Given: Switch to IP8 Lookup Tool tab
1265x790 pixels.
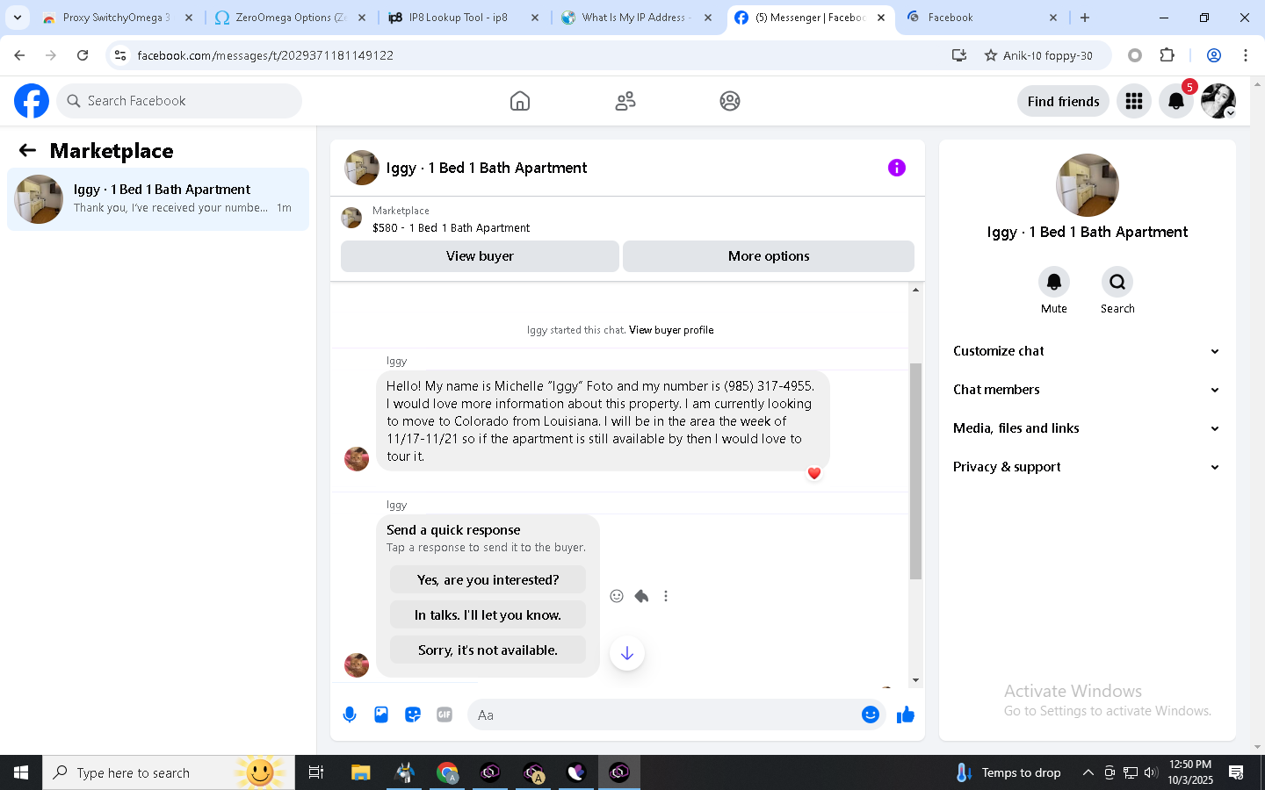Looking at the screenshot, I should coord(464,18).
